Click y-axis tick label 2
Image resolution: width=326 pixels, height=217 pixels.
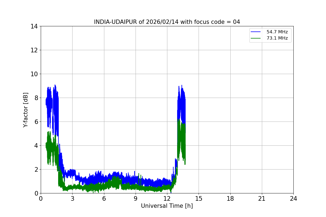pos(36,170)
